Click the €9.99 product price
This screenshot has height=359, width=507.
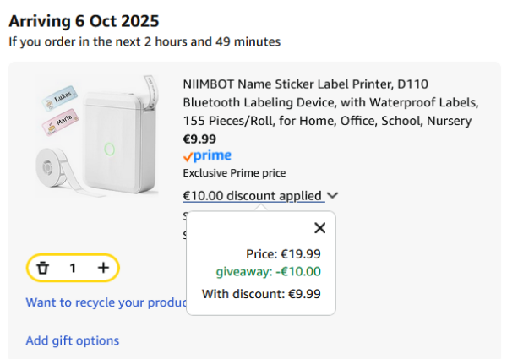tap(199, 139)
